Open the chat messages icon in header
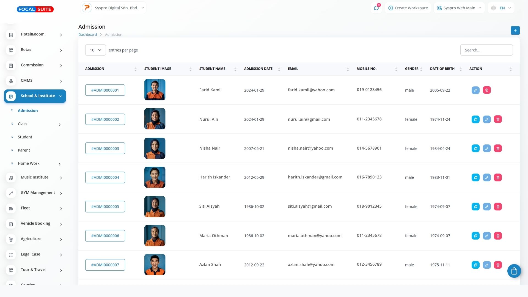528x297 pixels. pos(376,8)
